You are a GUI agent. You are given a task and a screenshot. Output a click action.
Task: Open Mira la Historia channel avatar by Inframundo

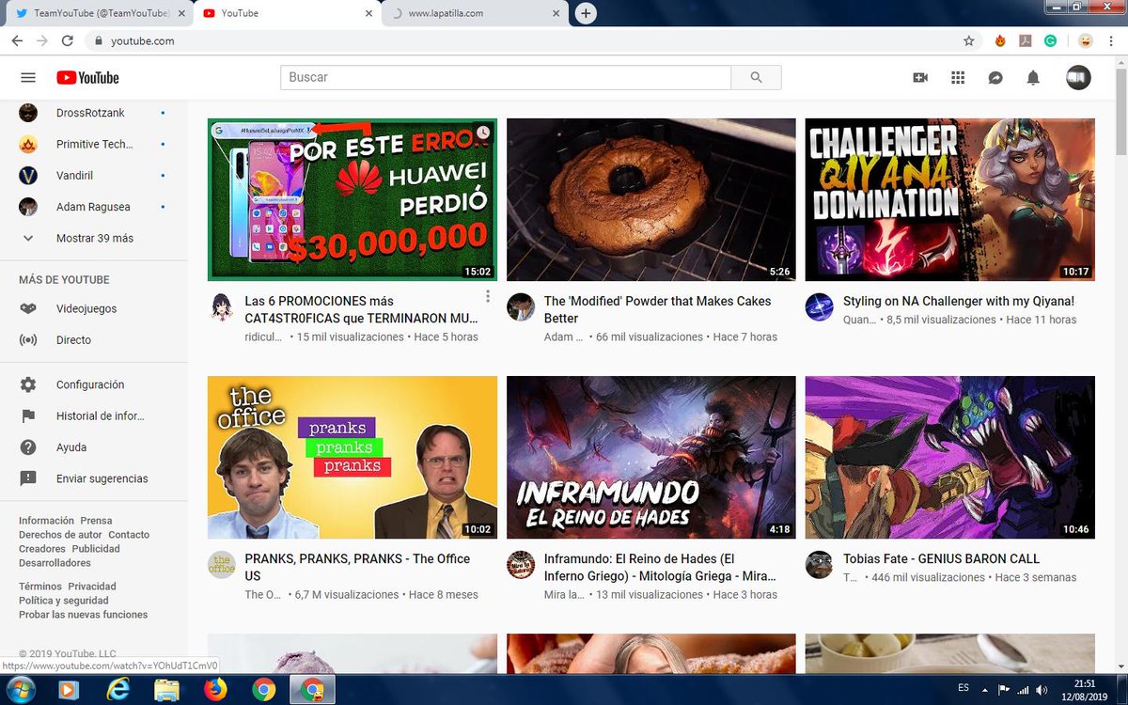click(x=520, y=565)
